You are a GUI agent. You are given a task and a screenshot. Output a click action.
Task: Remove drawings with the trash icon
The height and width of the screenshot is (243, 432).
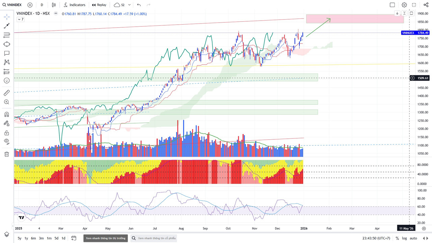[x=7, y=154]
